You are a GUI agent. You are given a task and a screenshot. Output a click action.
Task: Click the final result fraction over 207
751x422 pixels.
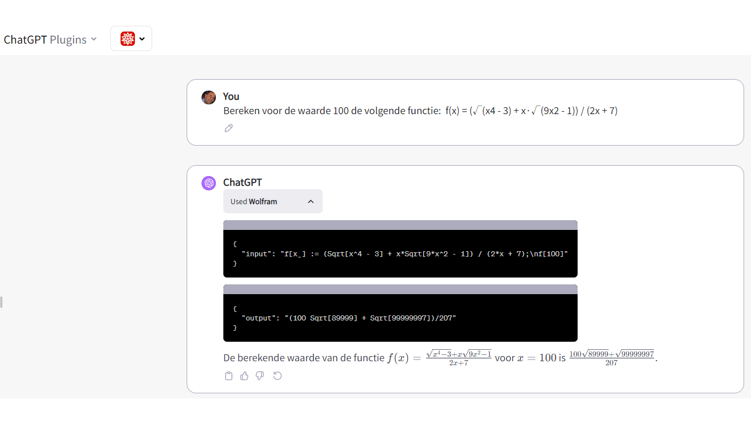point(611,358)
